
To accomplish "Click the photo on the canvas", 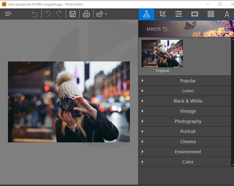I will pos(69,102).
